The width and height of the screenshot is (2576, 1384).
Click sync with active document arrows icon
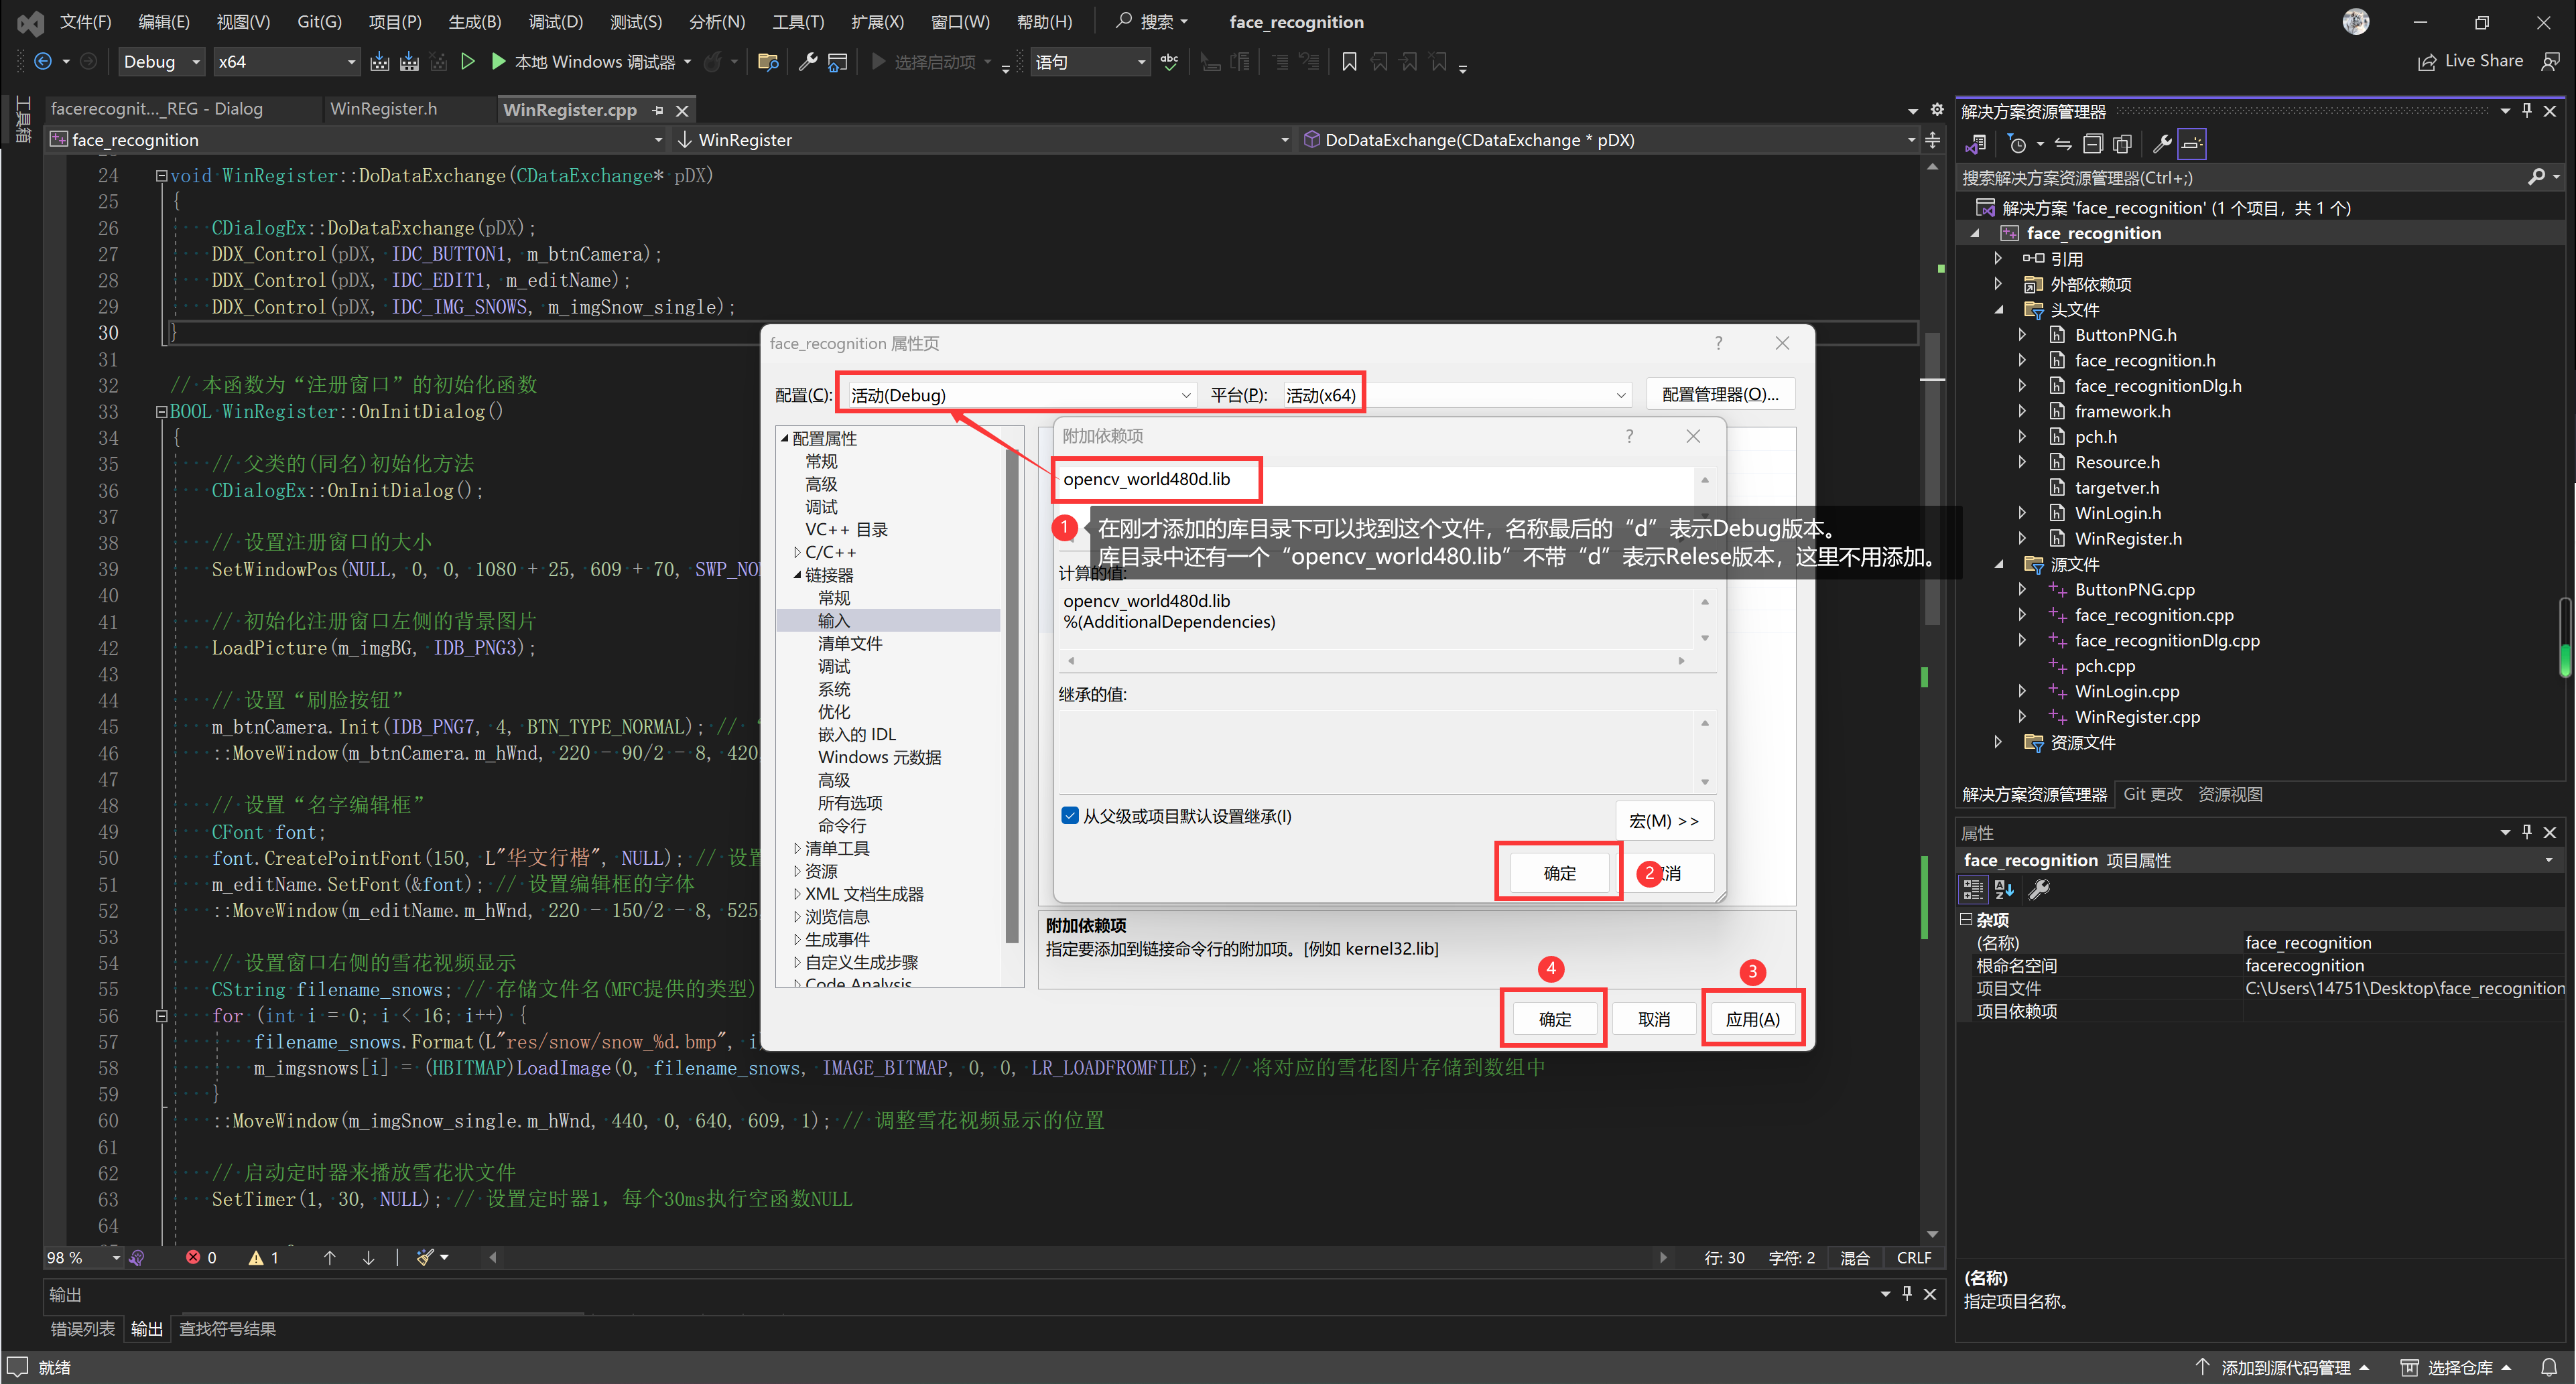[x=2063, y=144]
